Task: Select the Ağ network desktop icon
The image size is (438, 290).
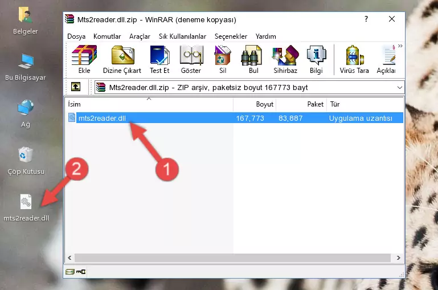Action: (26, 114)
